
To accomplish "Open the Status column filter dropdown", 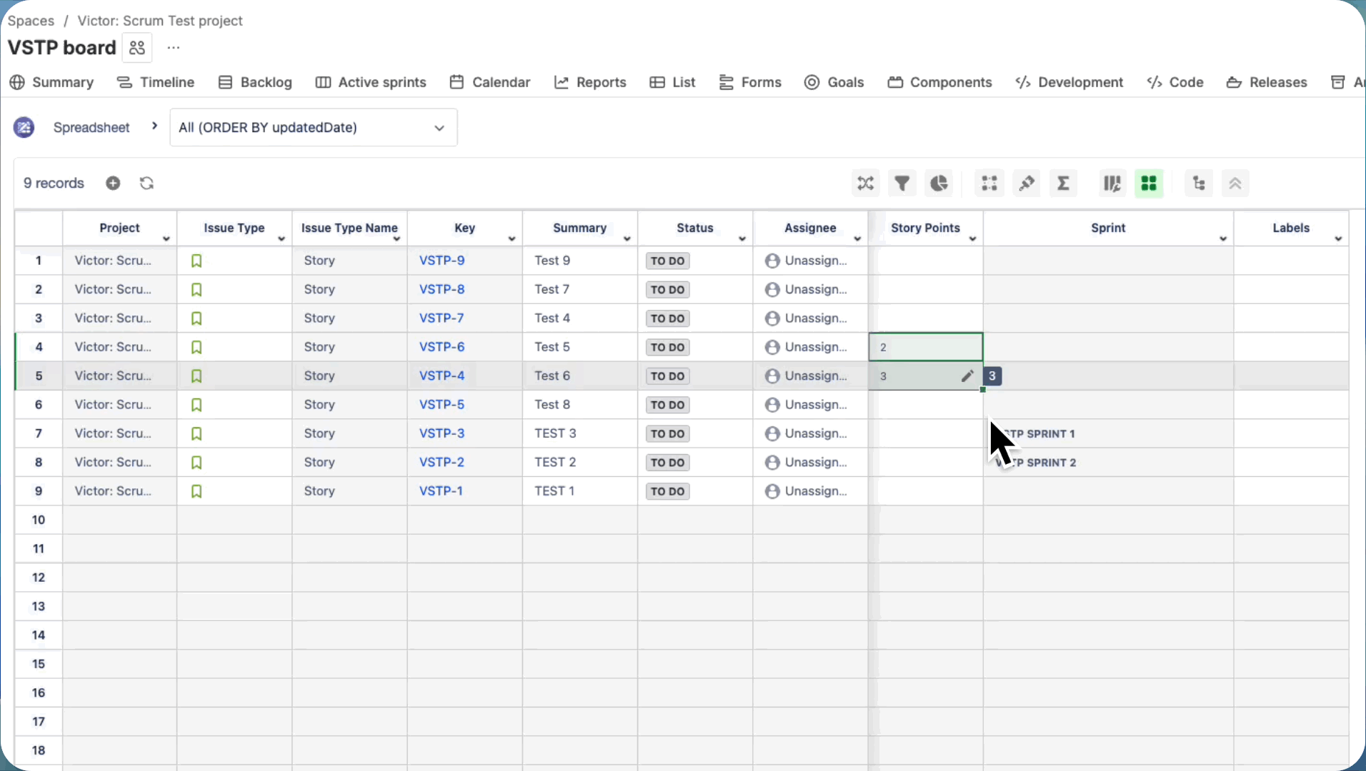I will (x=742, y=239).
